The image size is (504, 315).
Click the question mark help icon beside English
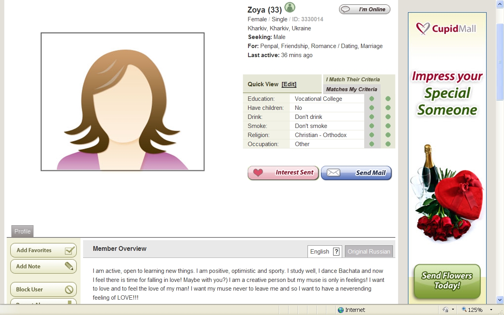(336, 252)
